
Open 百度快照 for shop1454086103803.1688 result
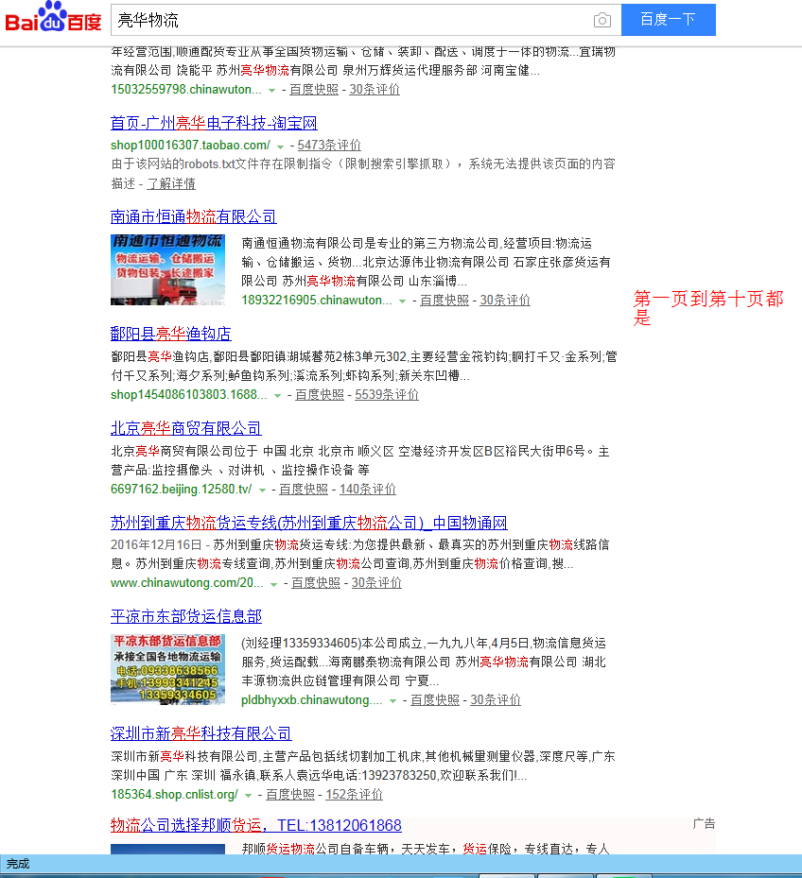320,395
